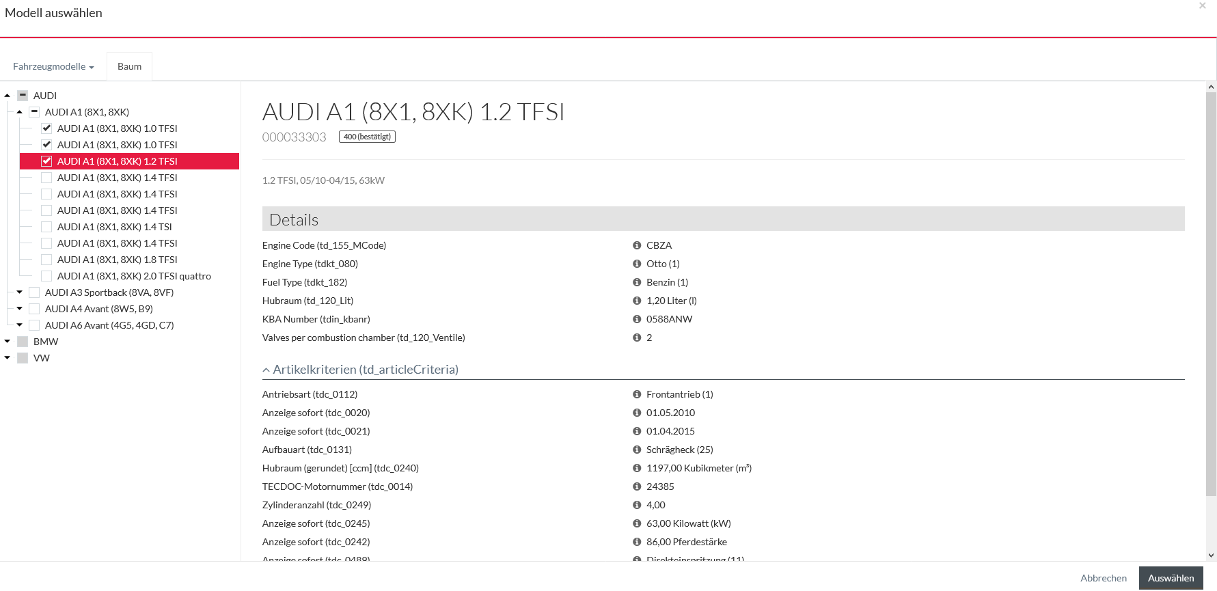Click scrollbar up arrow in details pane
Image resolution: width=1217 pixels, height=591 pixels.
coord(1211,87)
